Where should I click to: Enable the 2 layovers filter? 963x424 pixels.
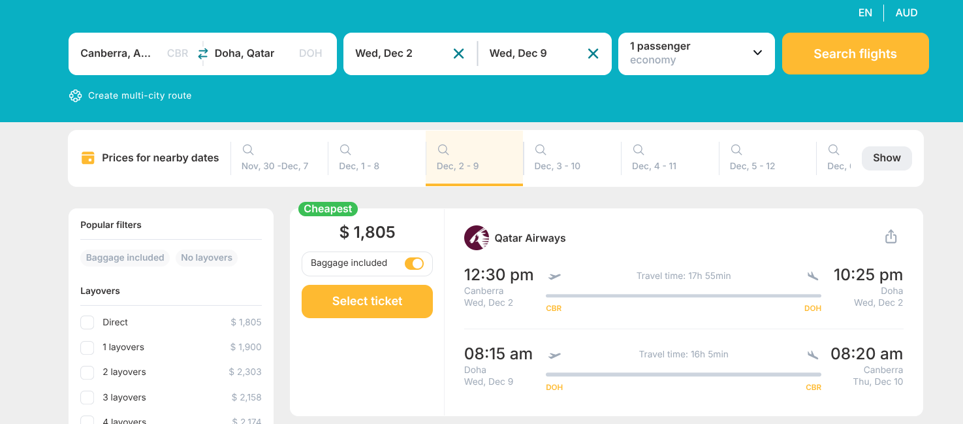coord(87,372)
